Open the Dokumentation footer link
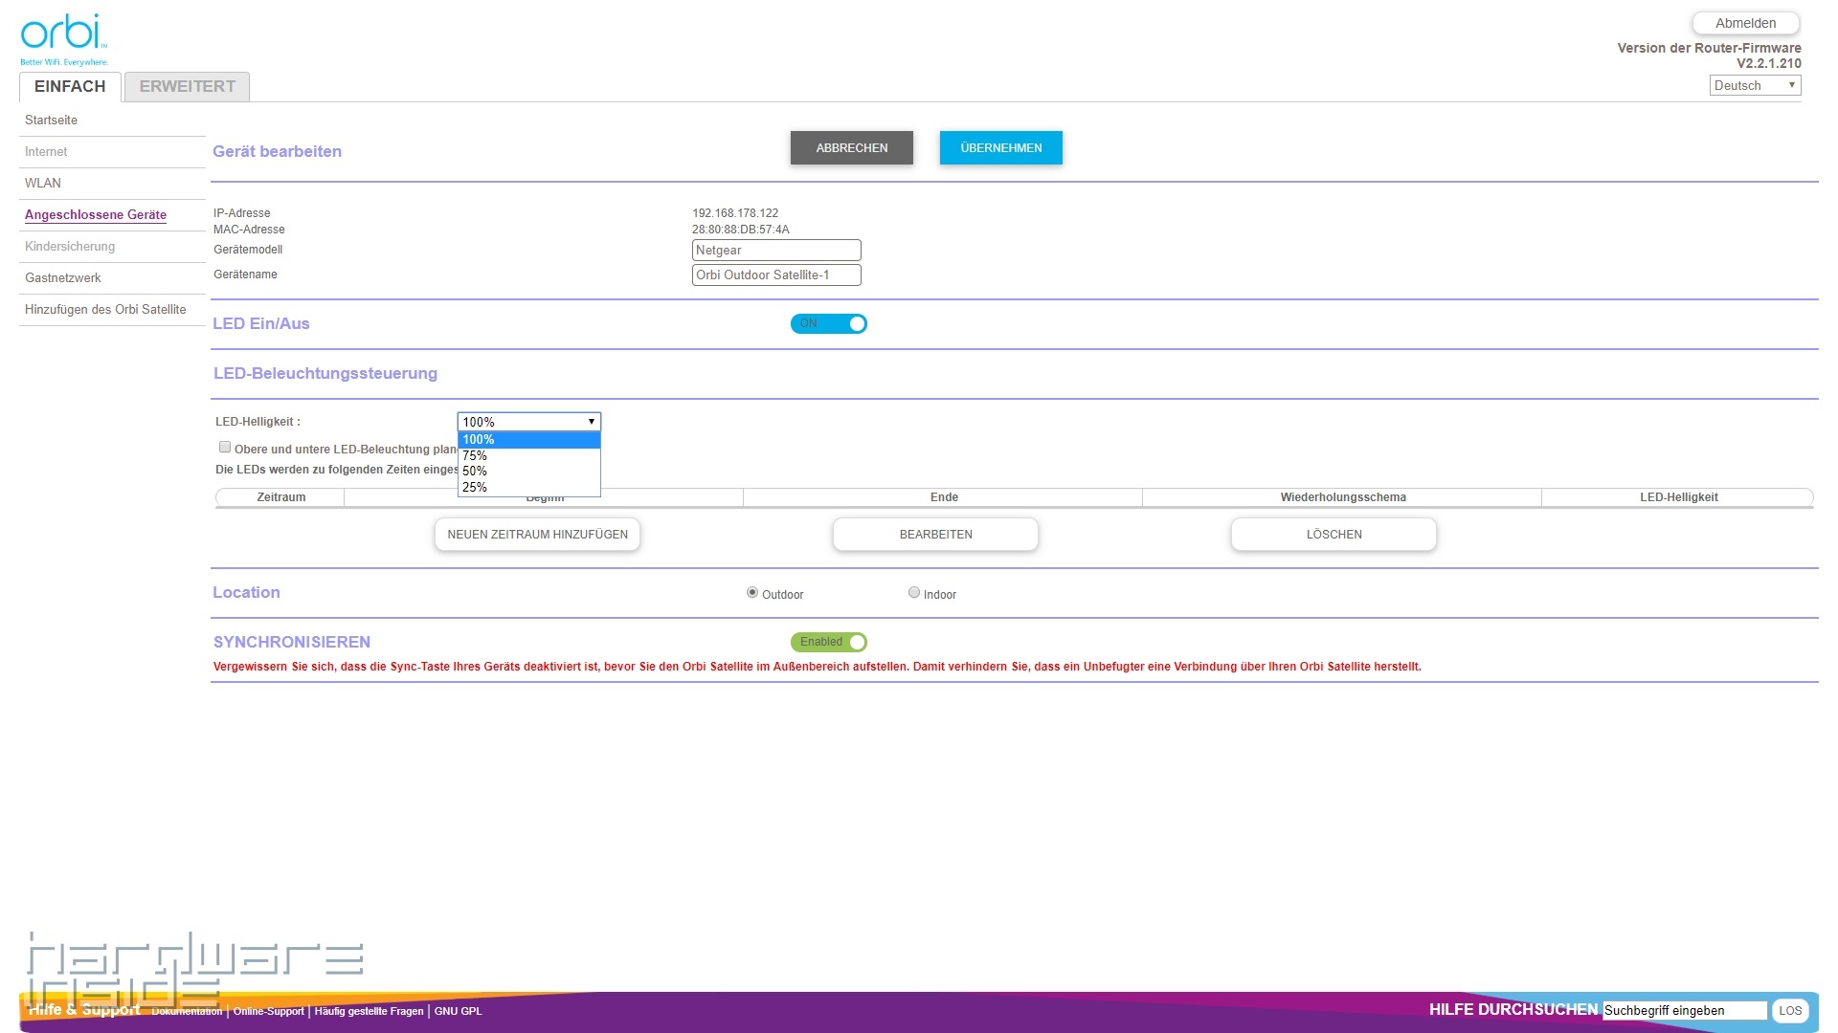This screenshot has height=1033, width=1838. pyautogui.click(x=187, y=1011)
